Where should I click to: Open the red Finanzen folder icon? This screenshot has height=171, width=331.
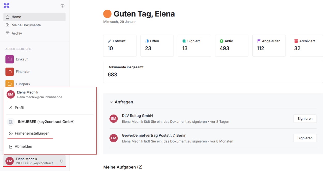(x=10, y=72)
